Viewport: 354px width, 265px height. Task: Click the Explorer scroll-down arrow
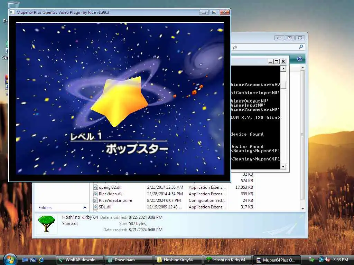pyautogui.click(x=303, y=209)
